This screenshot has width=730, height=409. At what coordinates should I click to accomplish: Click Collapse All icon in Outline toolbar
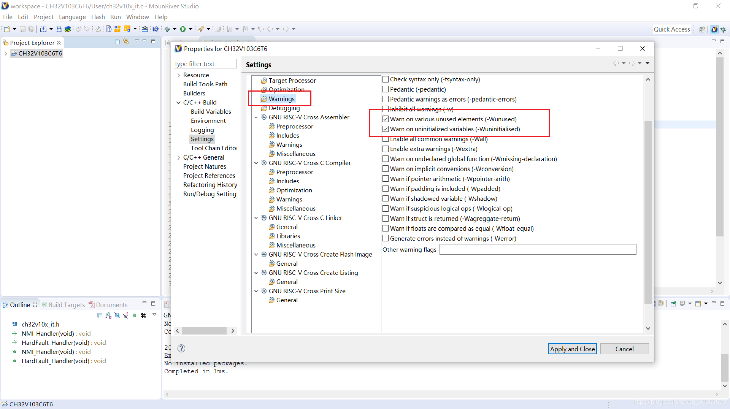point(100,315)
